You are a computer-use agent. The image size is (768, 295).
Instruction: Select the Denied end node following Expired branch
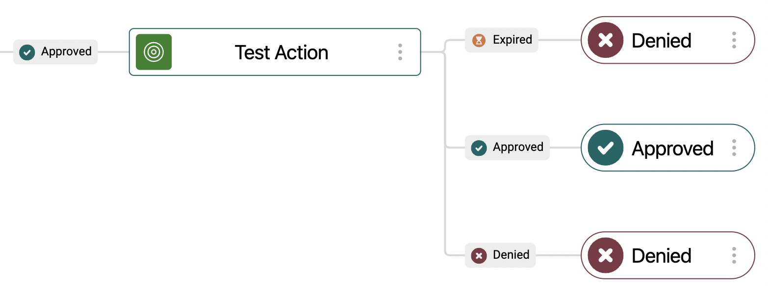pos(667,40)
